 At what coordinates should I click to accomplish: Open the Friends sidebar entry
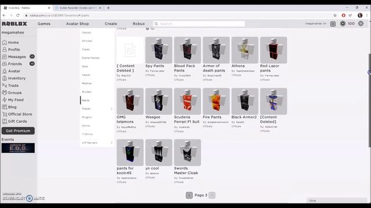12,64
